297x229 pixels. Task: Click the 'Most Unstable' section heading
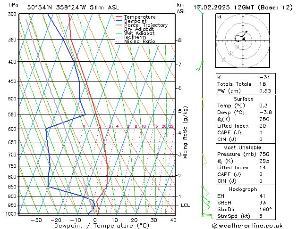242,147
